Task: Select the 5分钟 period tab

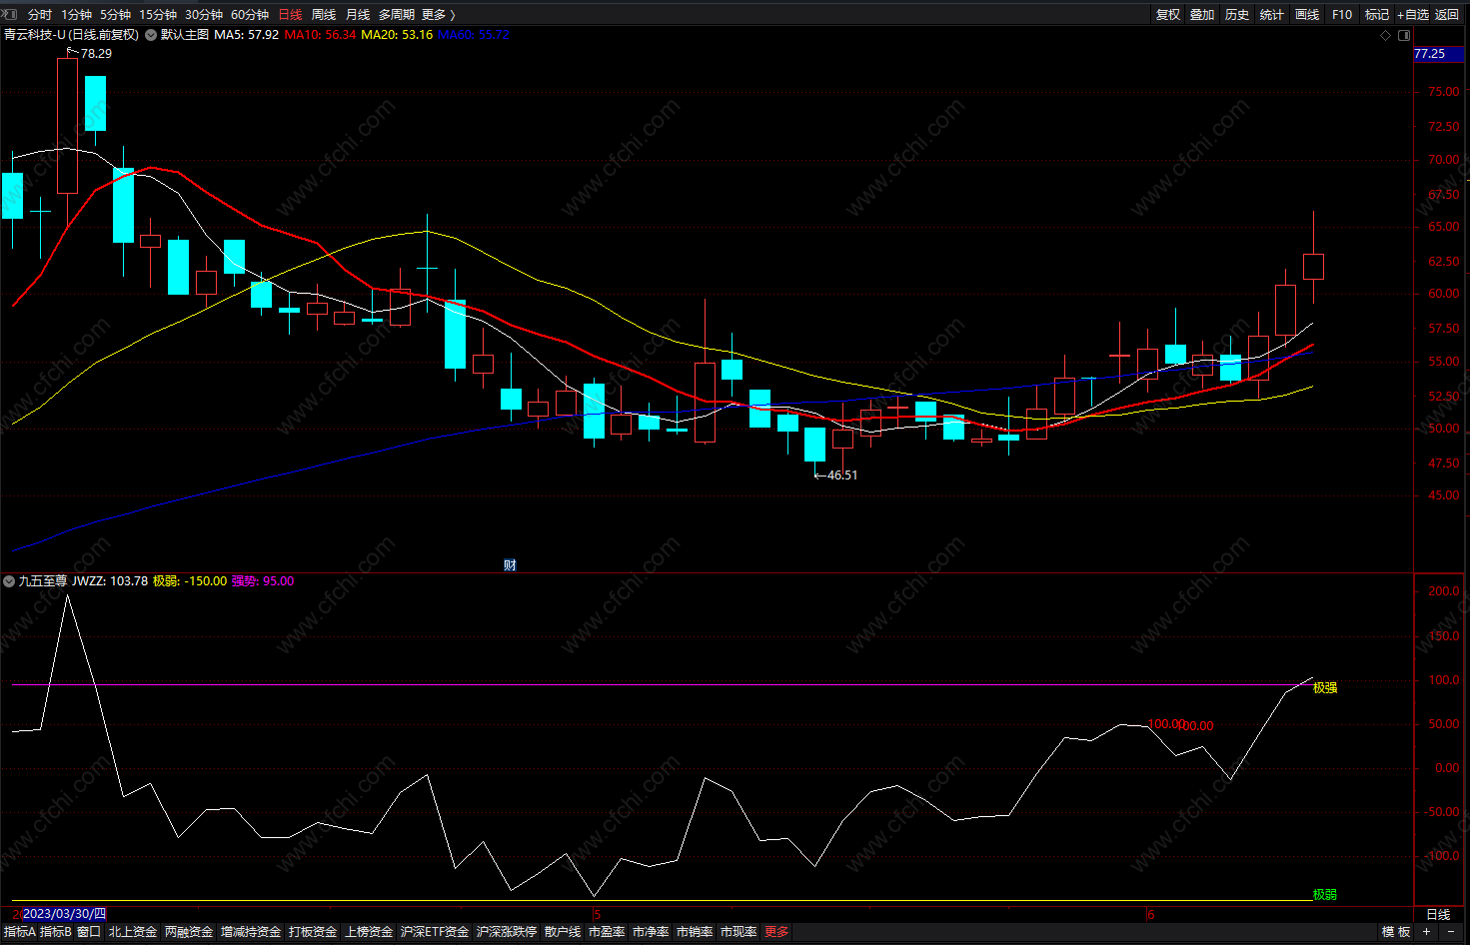Action: (x=116, y=14)
